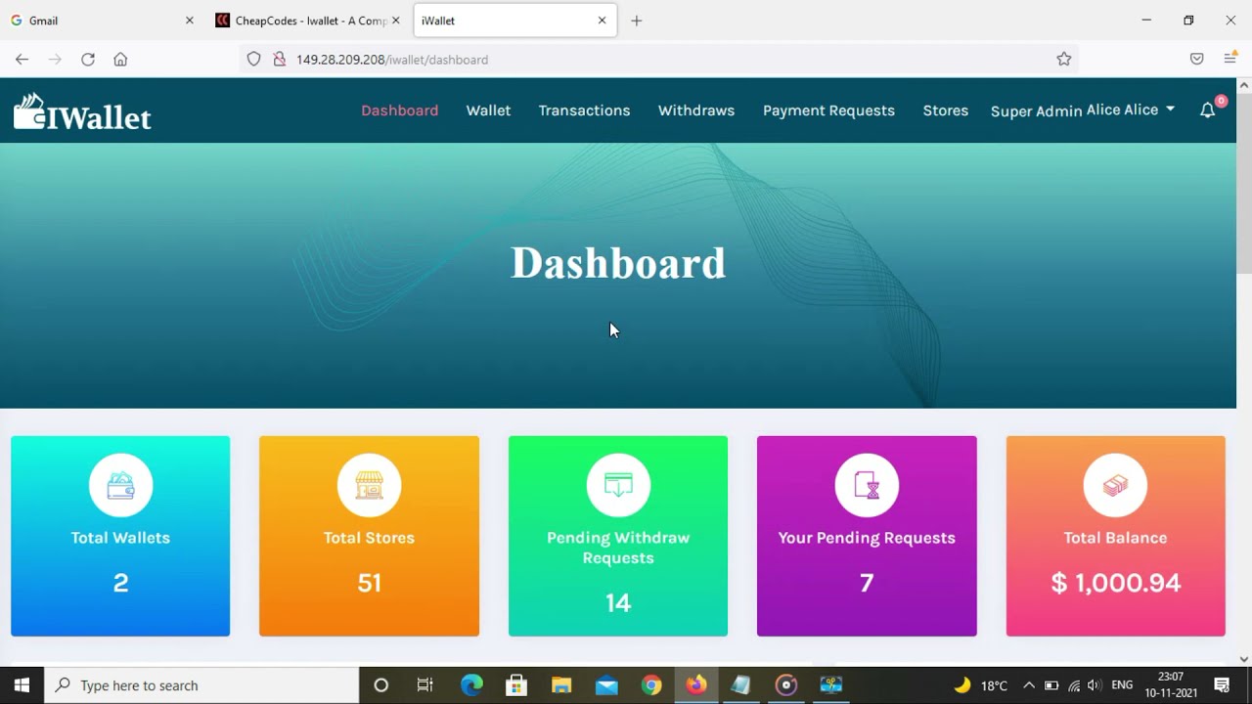The image size is (1252, 704).
Task: Open the Action Center notifications
Action: 1222,685
